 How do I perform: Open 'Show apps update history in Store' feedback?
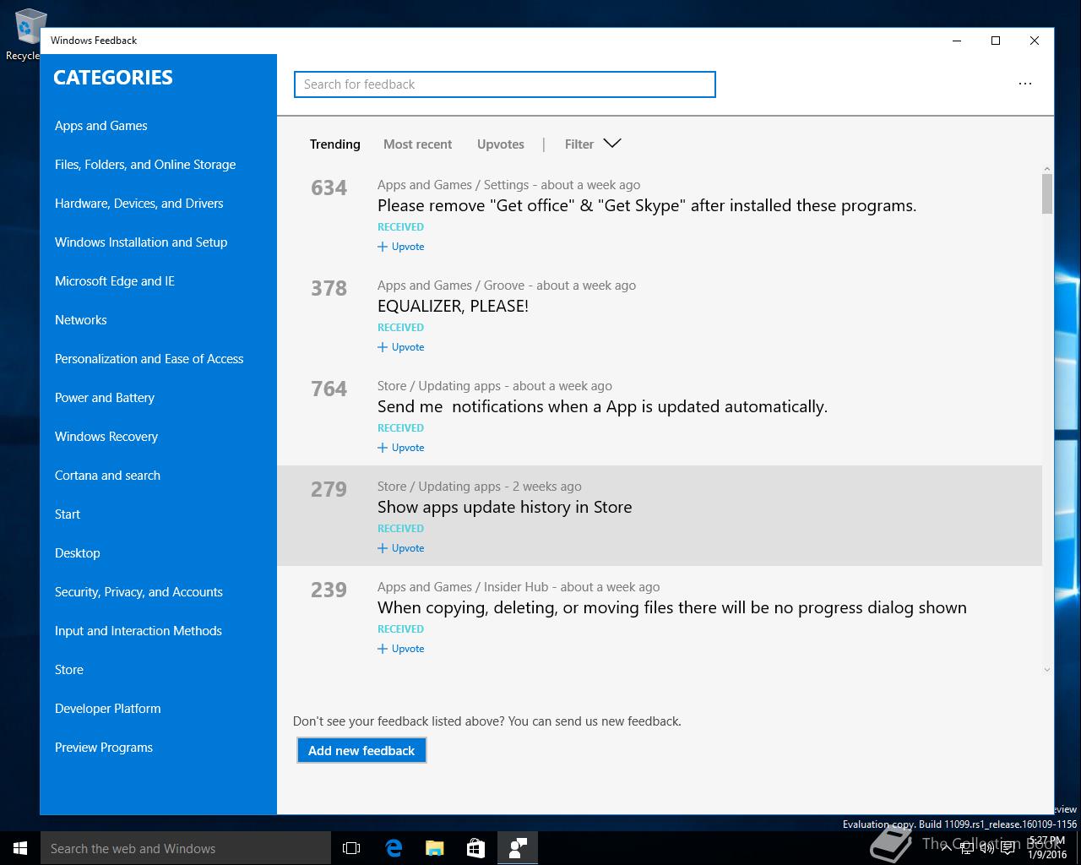pyautogui.click(x=504, y=507)
